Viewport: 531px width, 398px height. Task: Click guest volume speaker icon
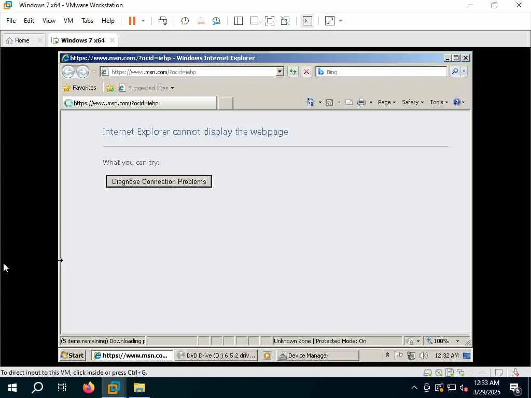click(423, 356)
